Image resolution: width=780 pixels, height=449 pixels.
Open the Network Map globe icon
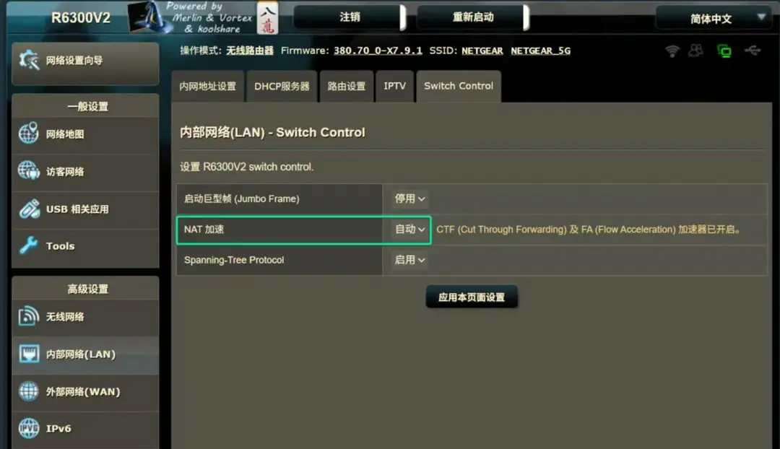point(28,134)
